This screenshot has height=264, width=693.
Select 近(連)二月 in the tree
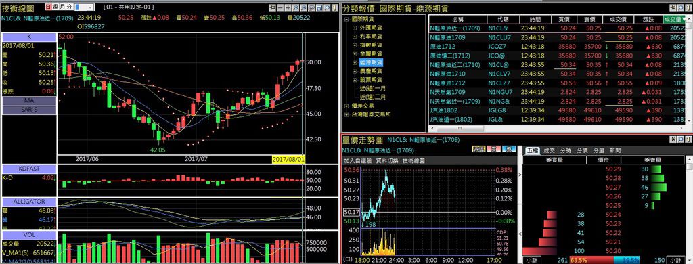(x=373, y=97)
